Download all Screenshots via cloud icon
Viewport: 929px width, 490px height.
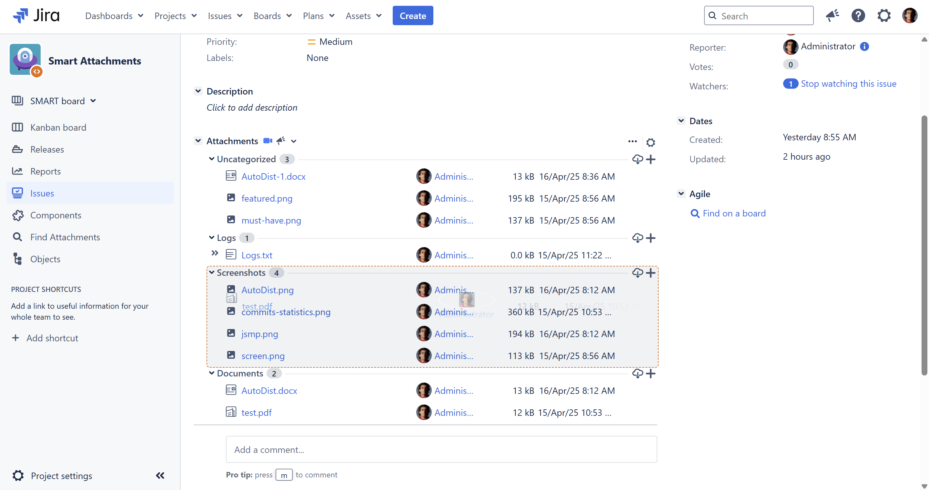(637, 273)
